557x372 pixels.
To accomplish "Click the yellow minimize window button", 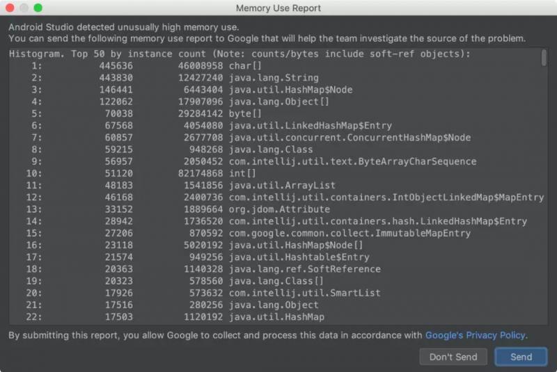I will (24, 8).
